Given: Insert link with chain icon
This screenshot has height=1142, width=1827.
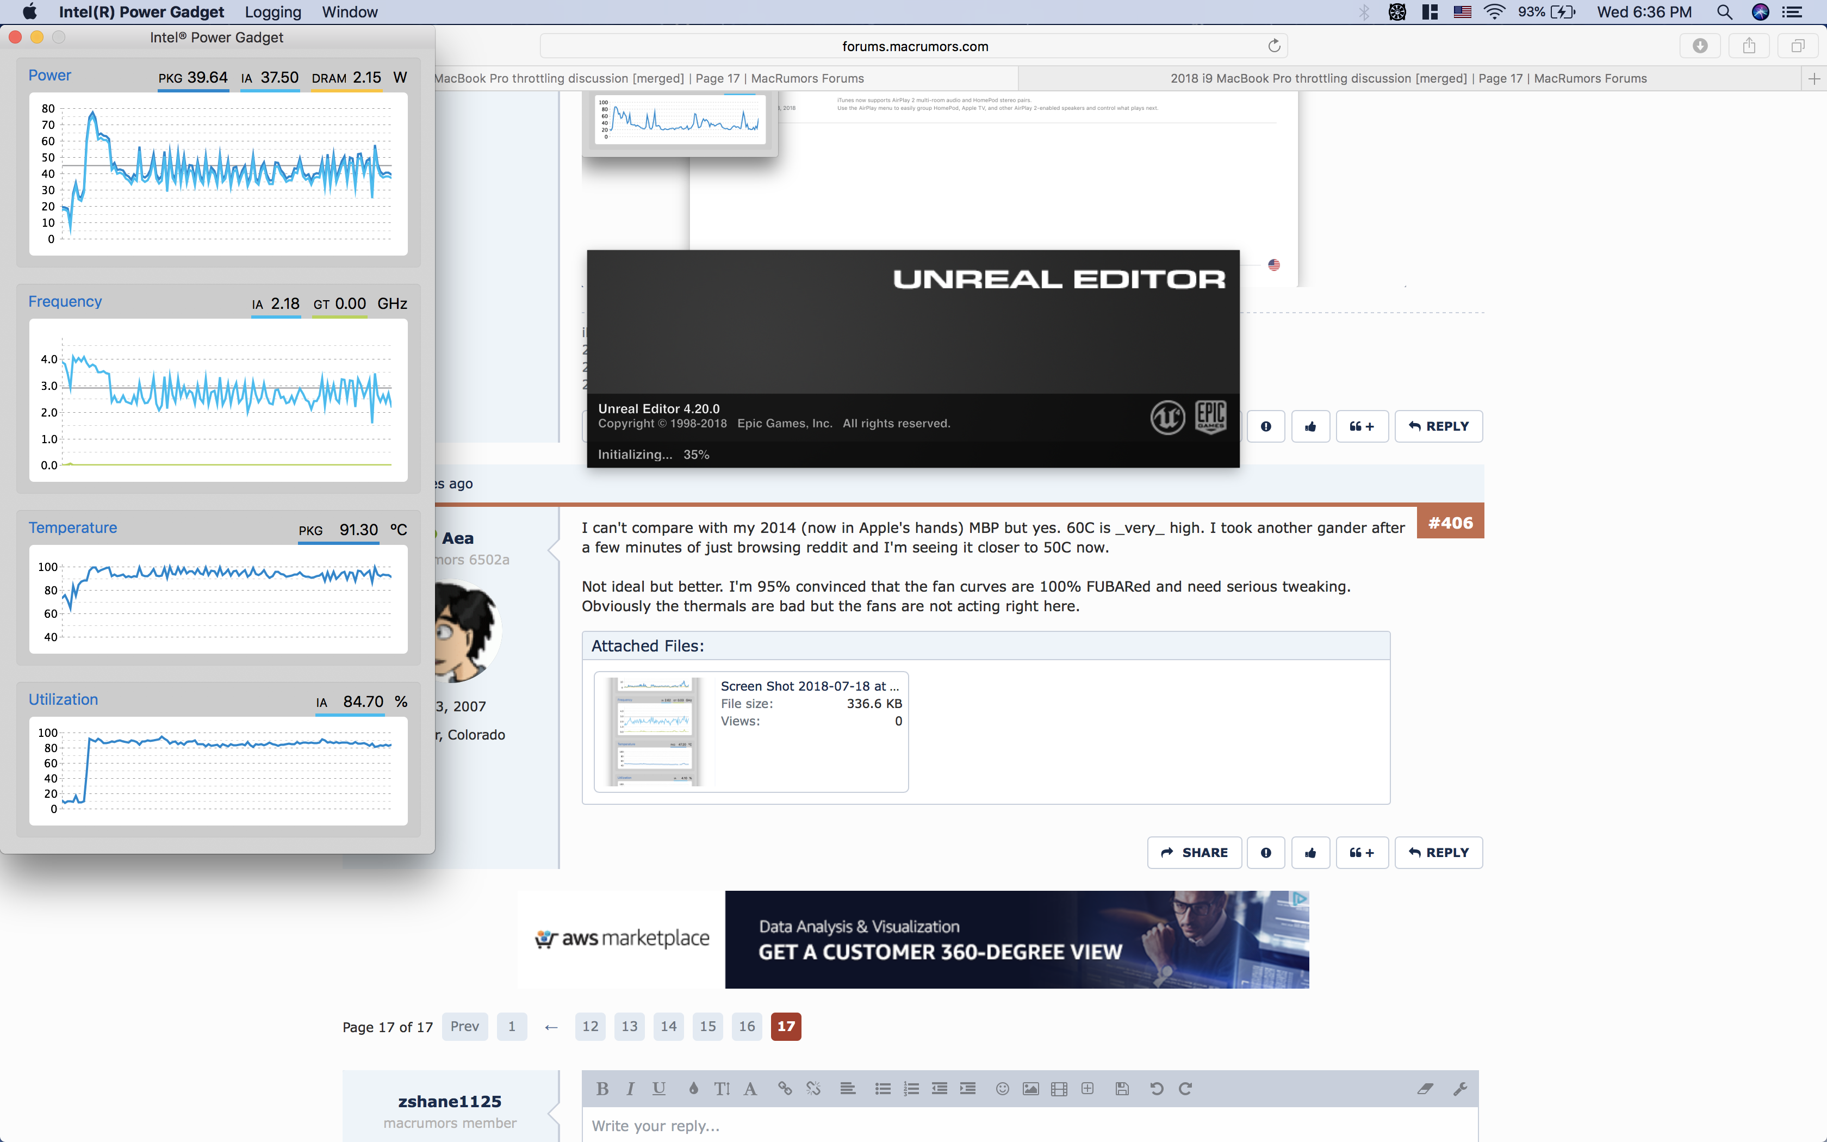Looking at the screenshot, I should click(x=785, y=1088).
